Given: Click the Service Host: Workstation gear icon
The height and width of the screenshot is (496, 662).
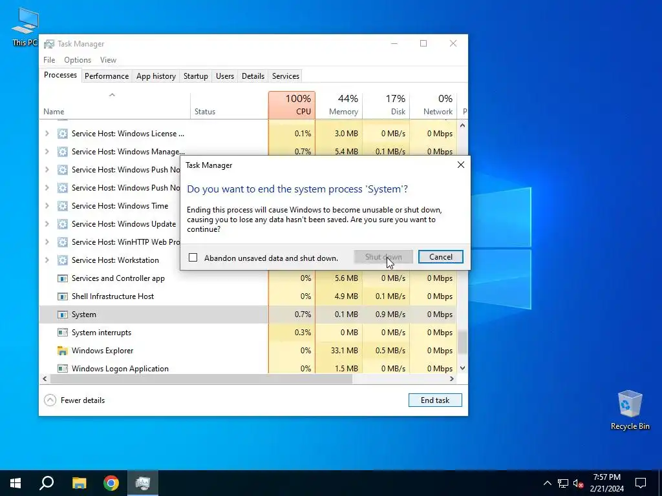Looking at the screenshot, I should pyautogui.click(x=63, y=260).
